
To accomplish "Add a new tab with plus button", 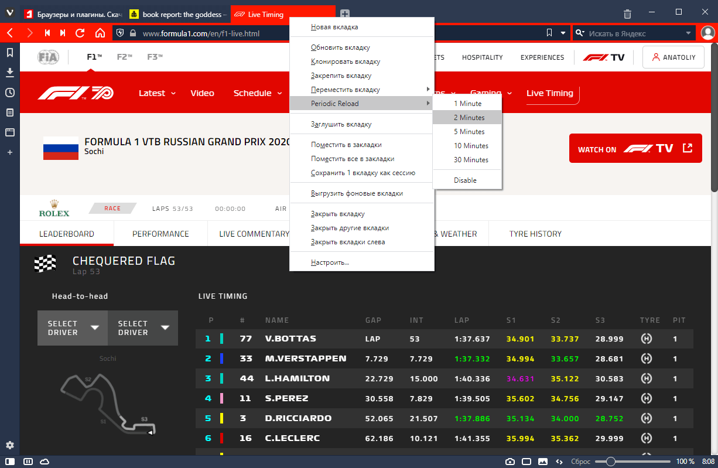I will click(x=345, y=14).
